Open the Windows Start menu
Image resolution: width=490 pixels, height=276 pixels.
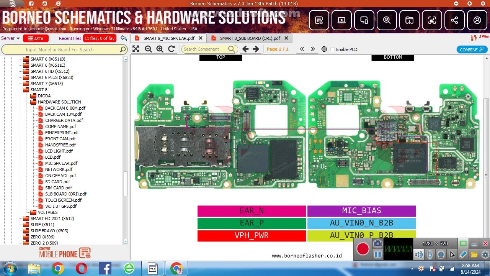[x=10, y=268]
